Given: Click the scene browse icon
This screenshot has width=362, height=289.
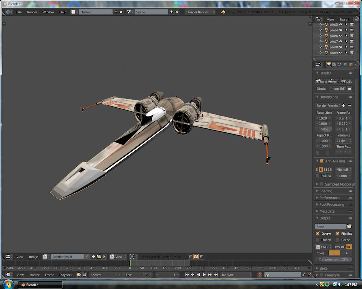Looking at the screenshot, I should pyautogui.click(x=129, y=12).
